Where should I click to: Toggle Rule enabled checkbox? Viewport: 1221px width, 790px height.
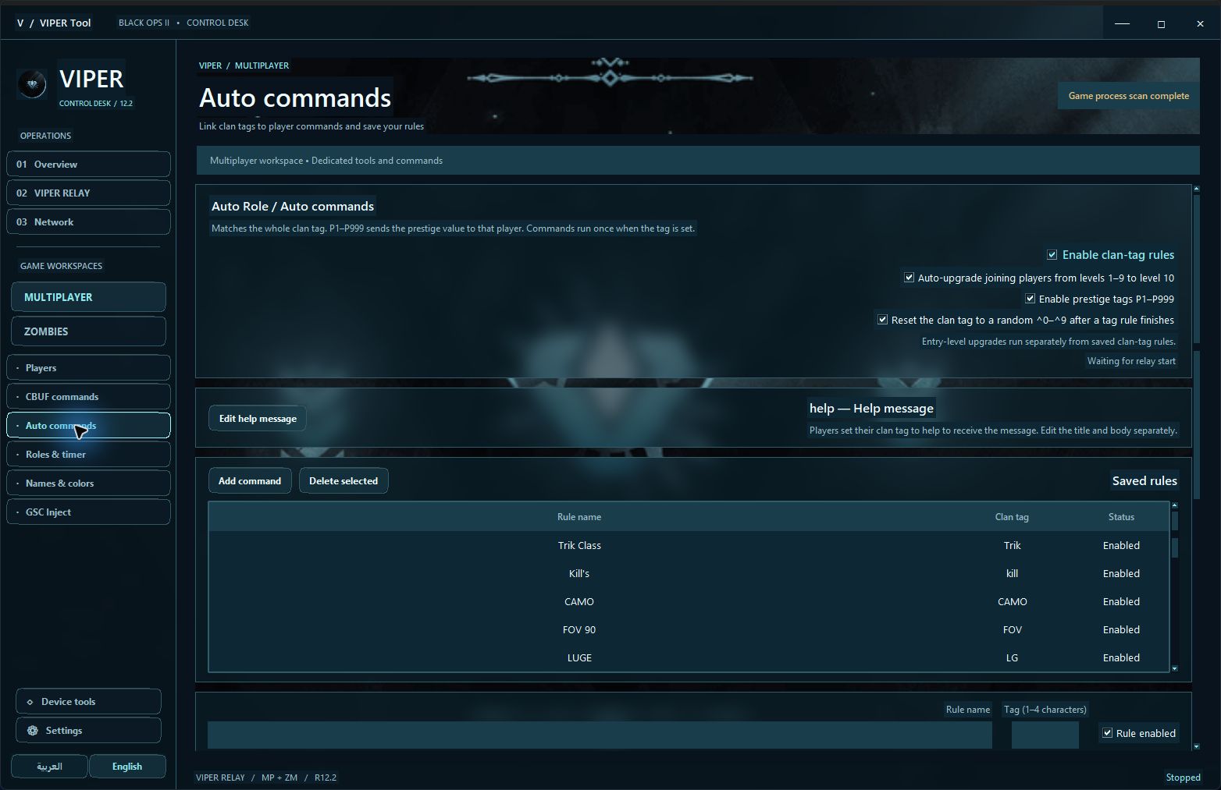[1107, 733]
